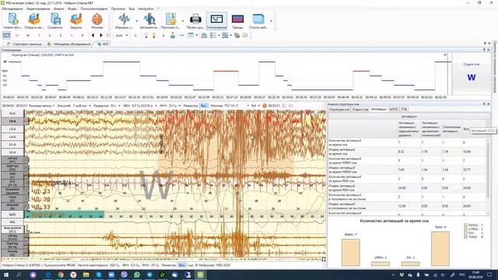
Task: Toggle LMRA legend checkbox
Action: pos(465,229)
